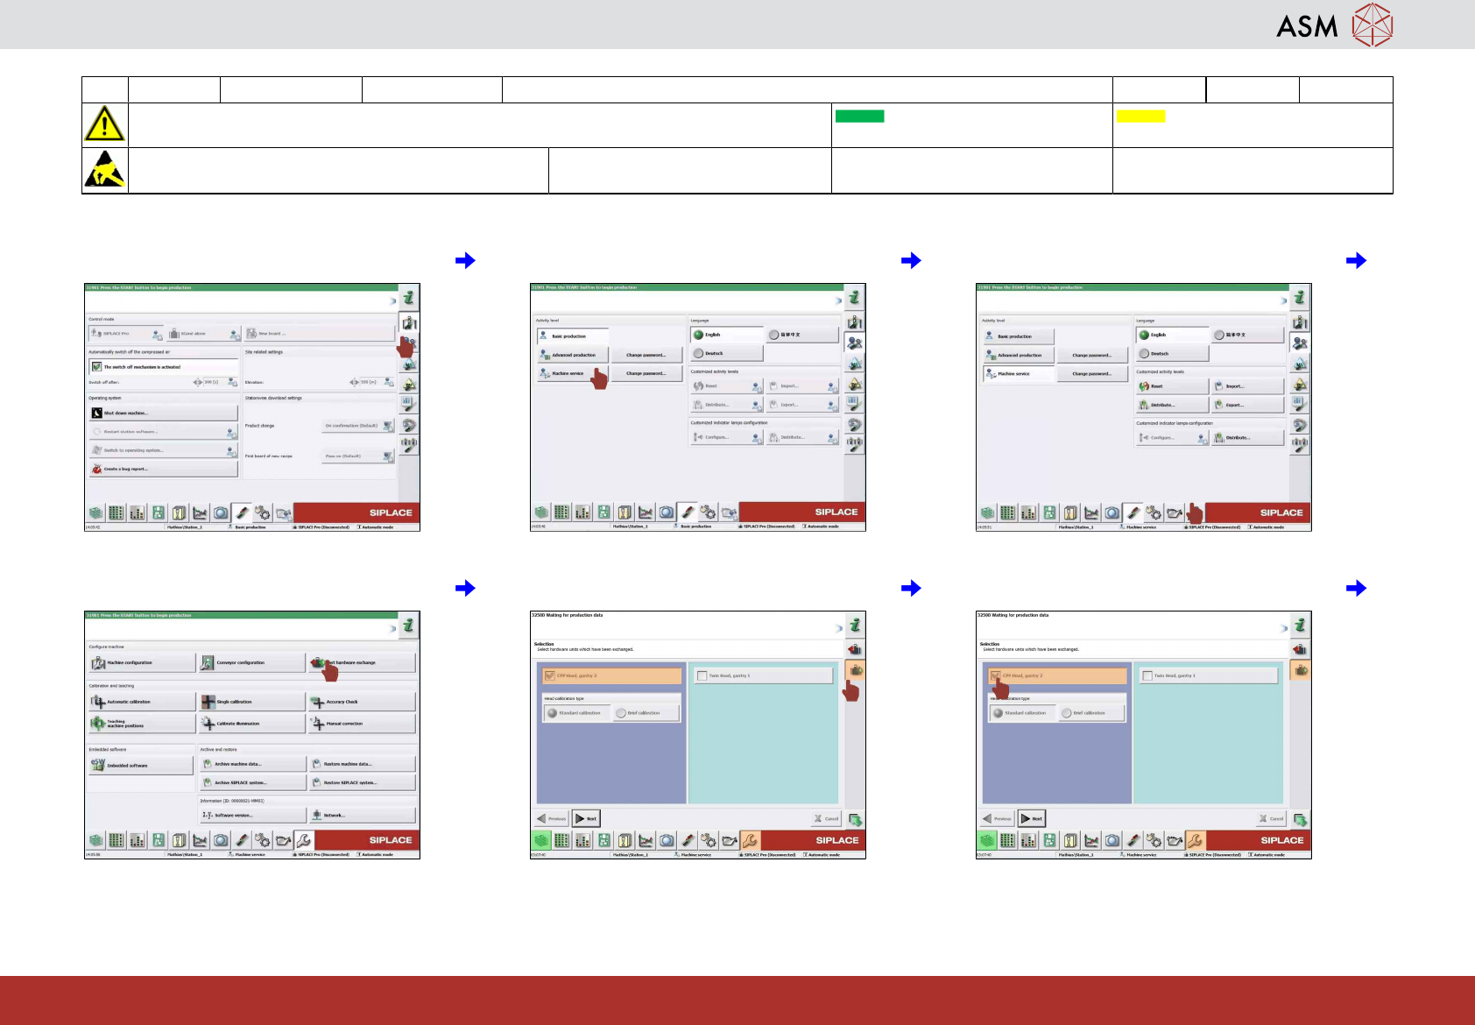Click users side tab on Control mode screen
This screenshot has height=1025, width=1475.
point(409,343)
